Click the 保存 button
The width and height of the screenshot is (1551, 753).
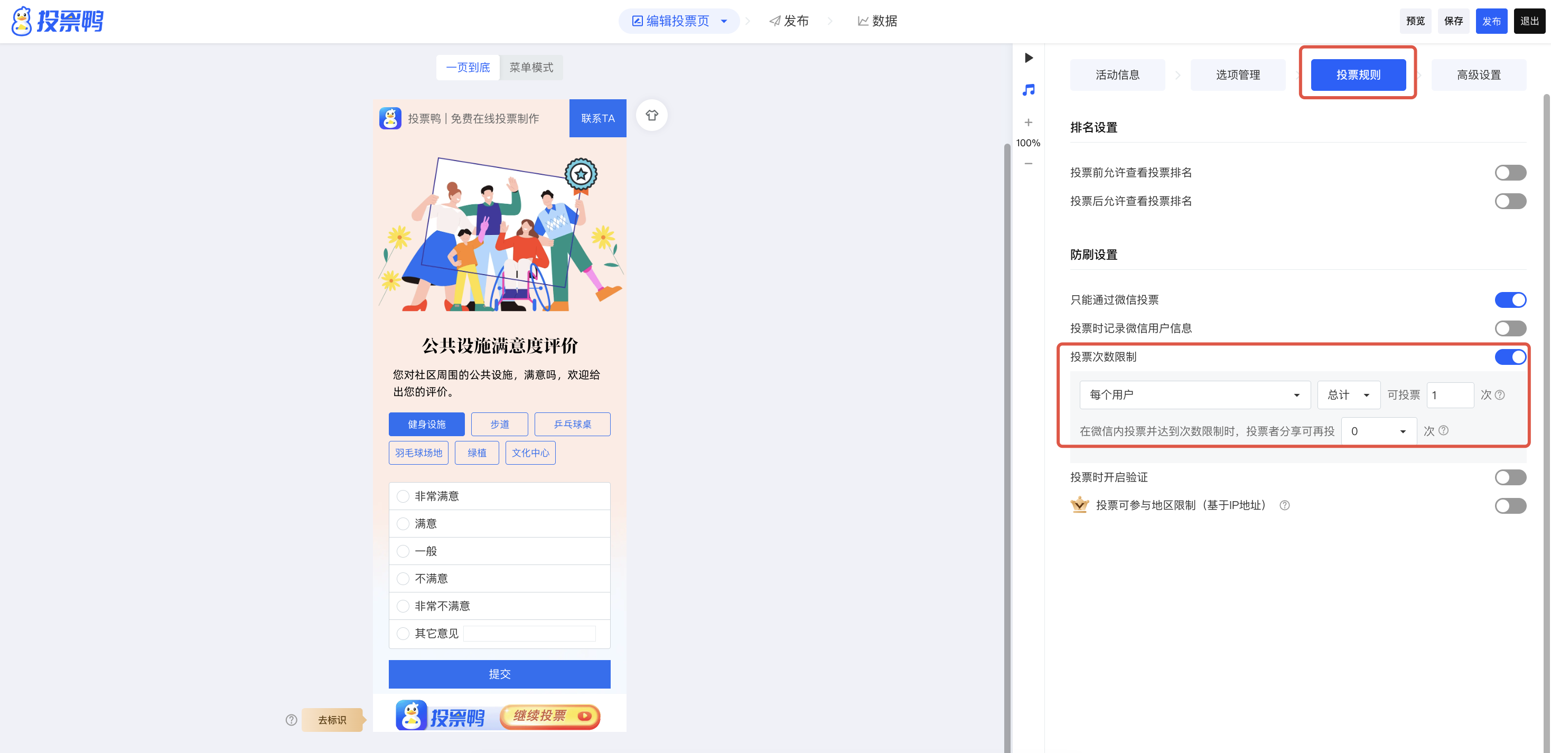(x=1453, y=21)
